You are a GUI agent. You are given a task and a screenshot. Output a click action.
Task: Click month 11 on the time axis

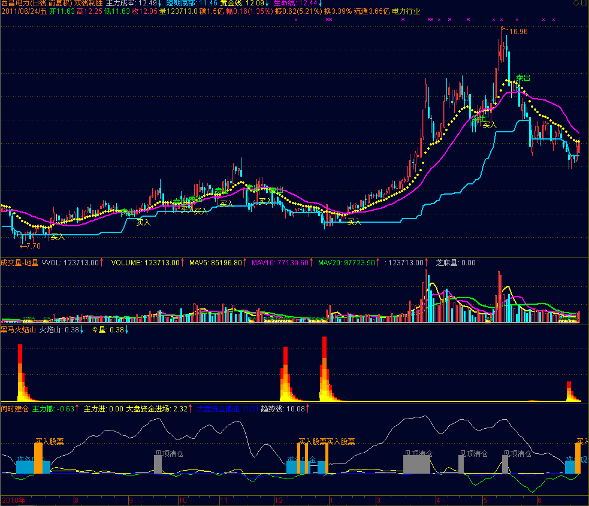[x=224, y=501]
